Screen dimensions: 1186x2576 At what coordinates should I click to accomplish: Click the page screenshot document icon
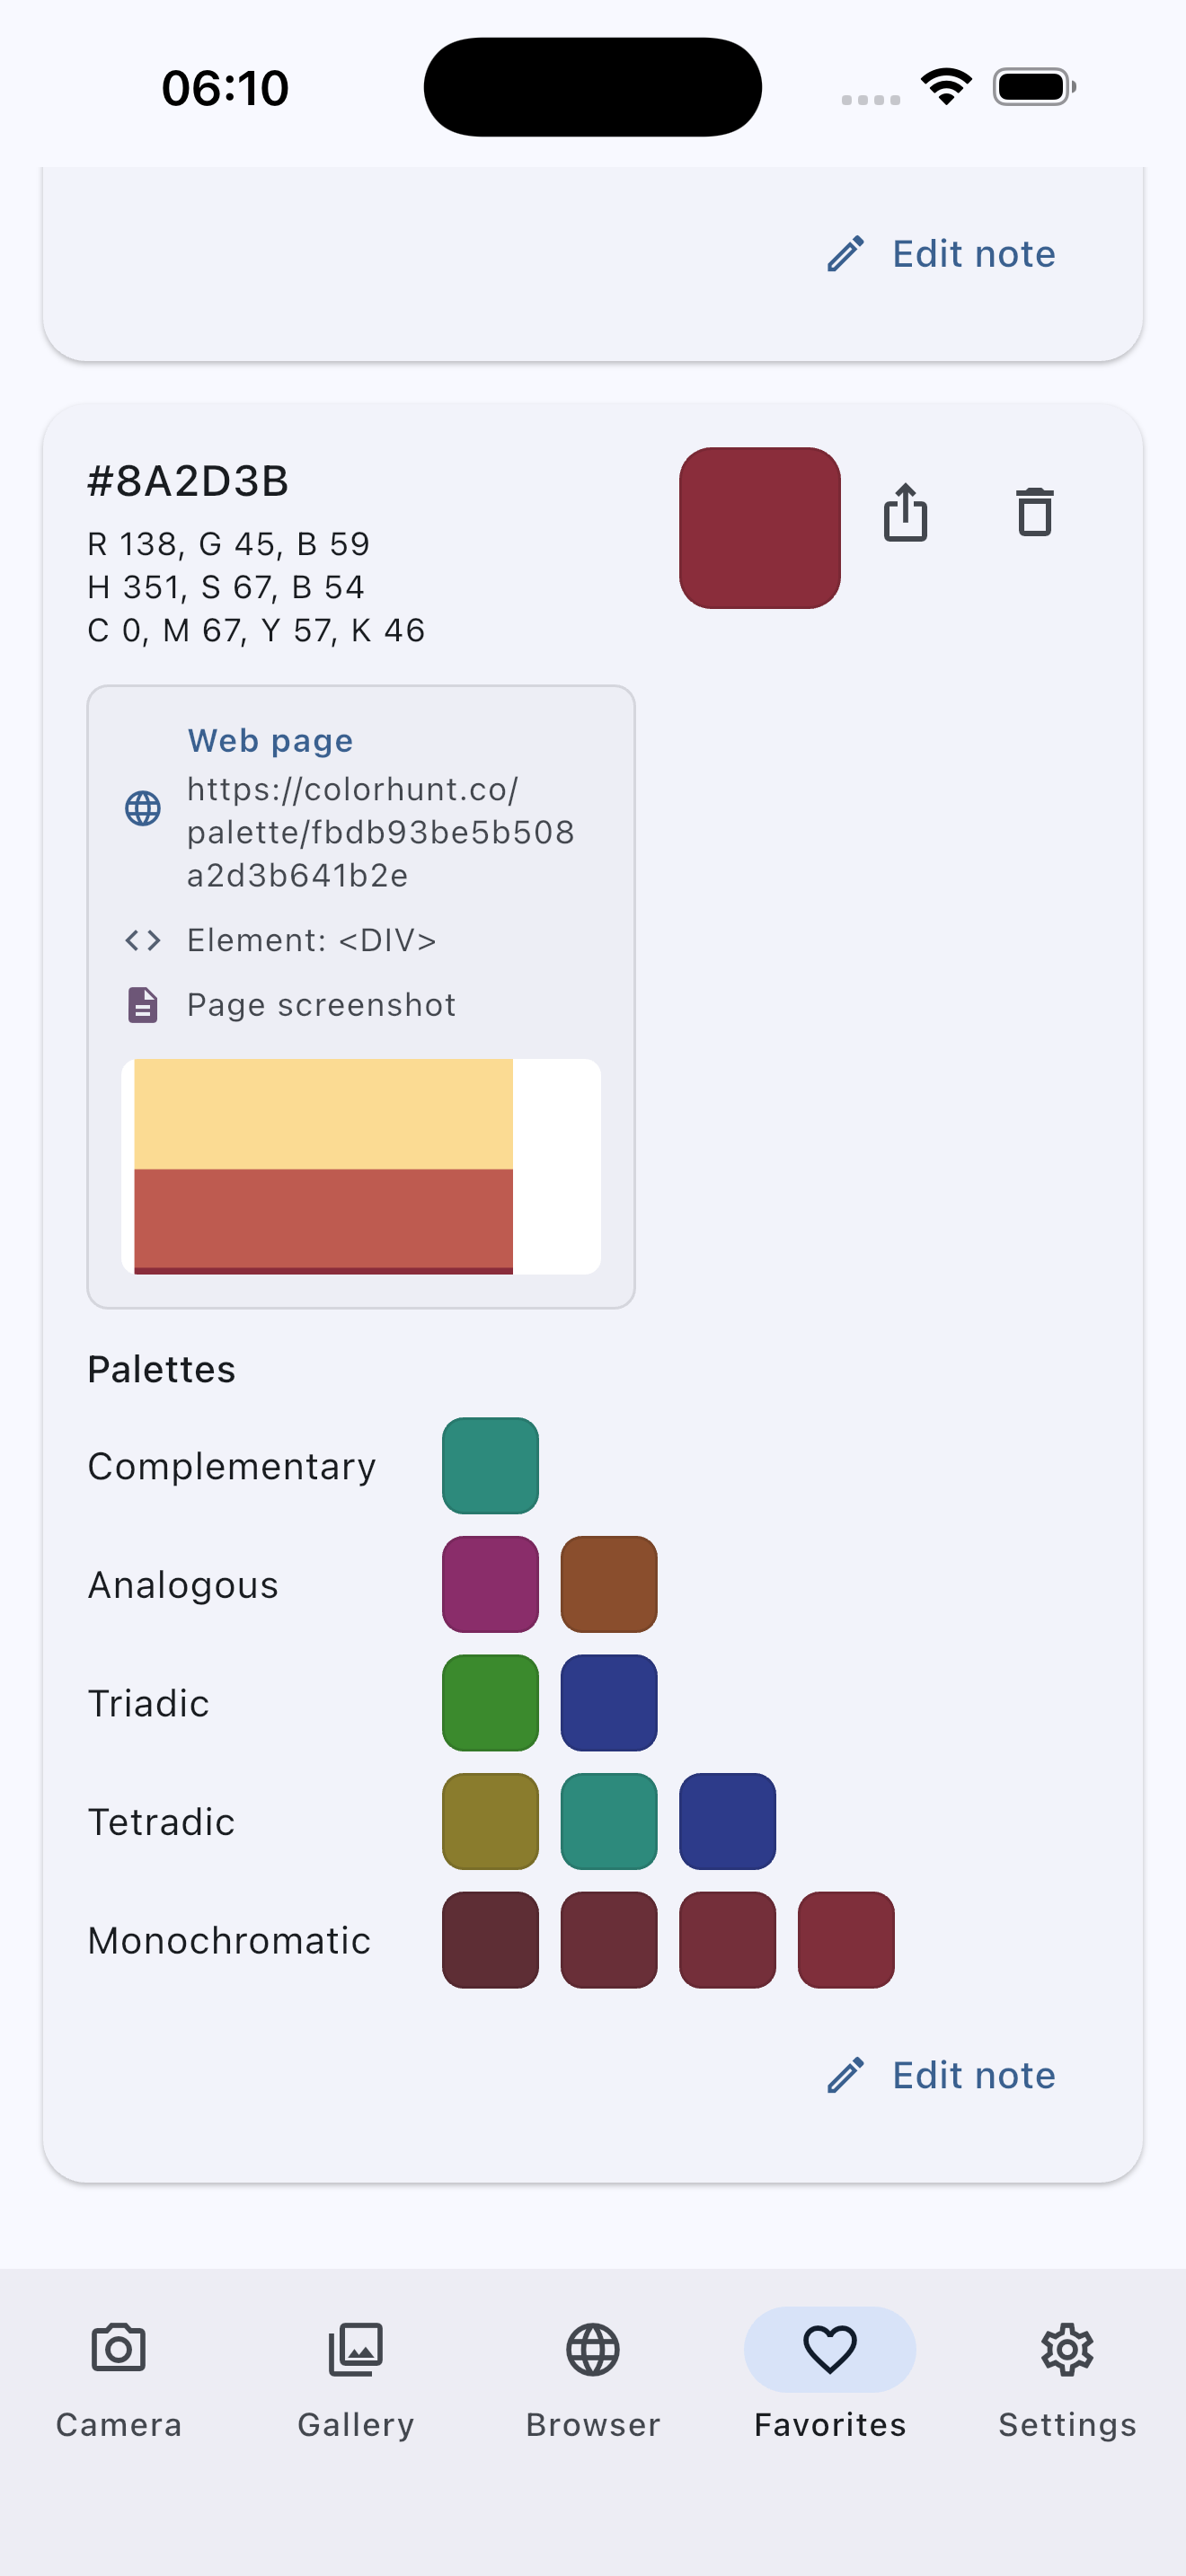142,1004
